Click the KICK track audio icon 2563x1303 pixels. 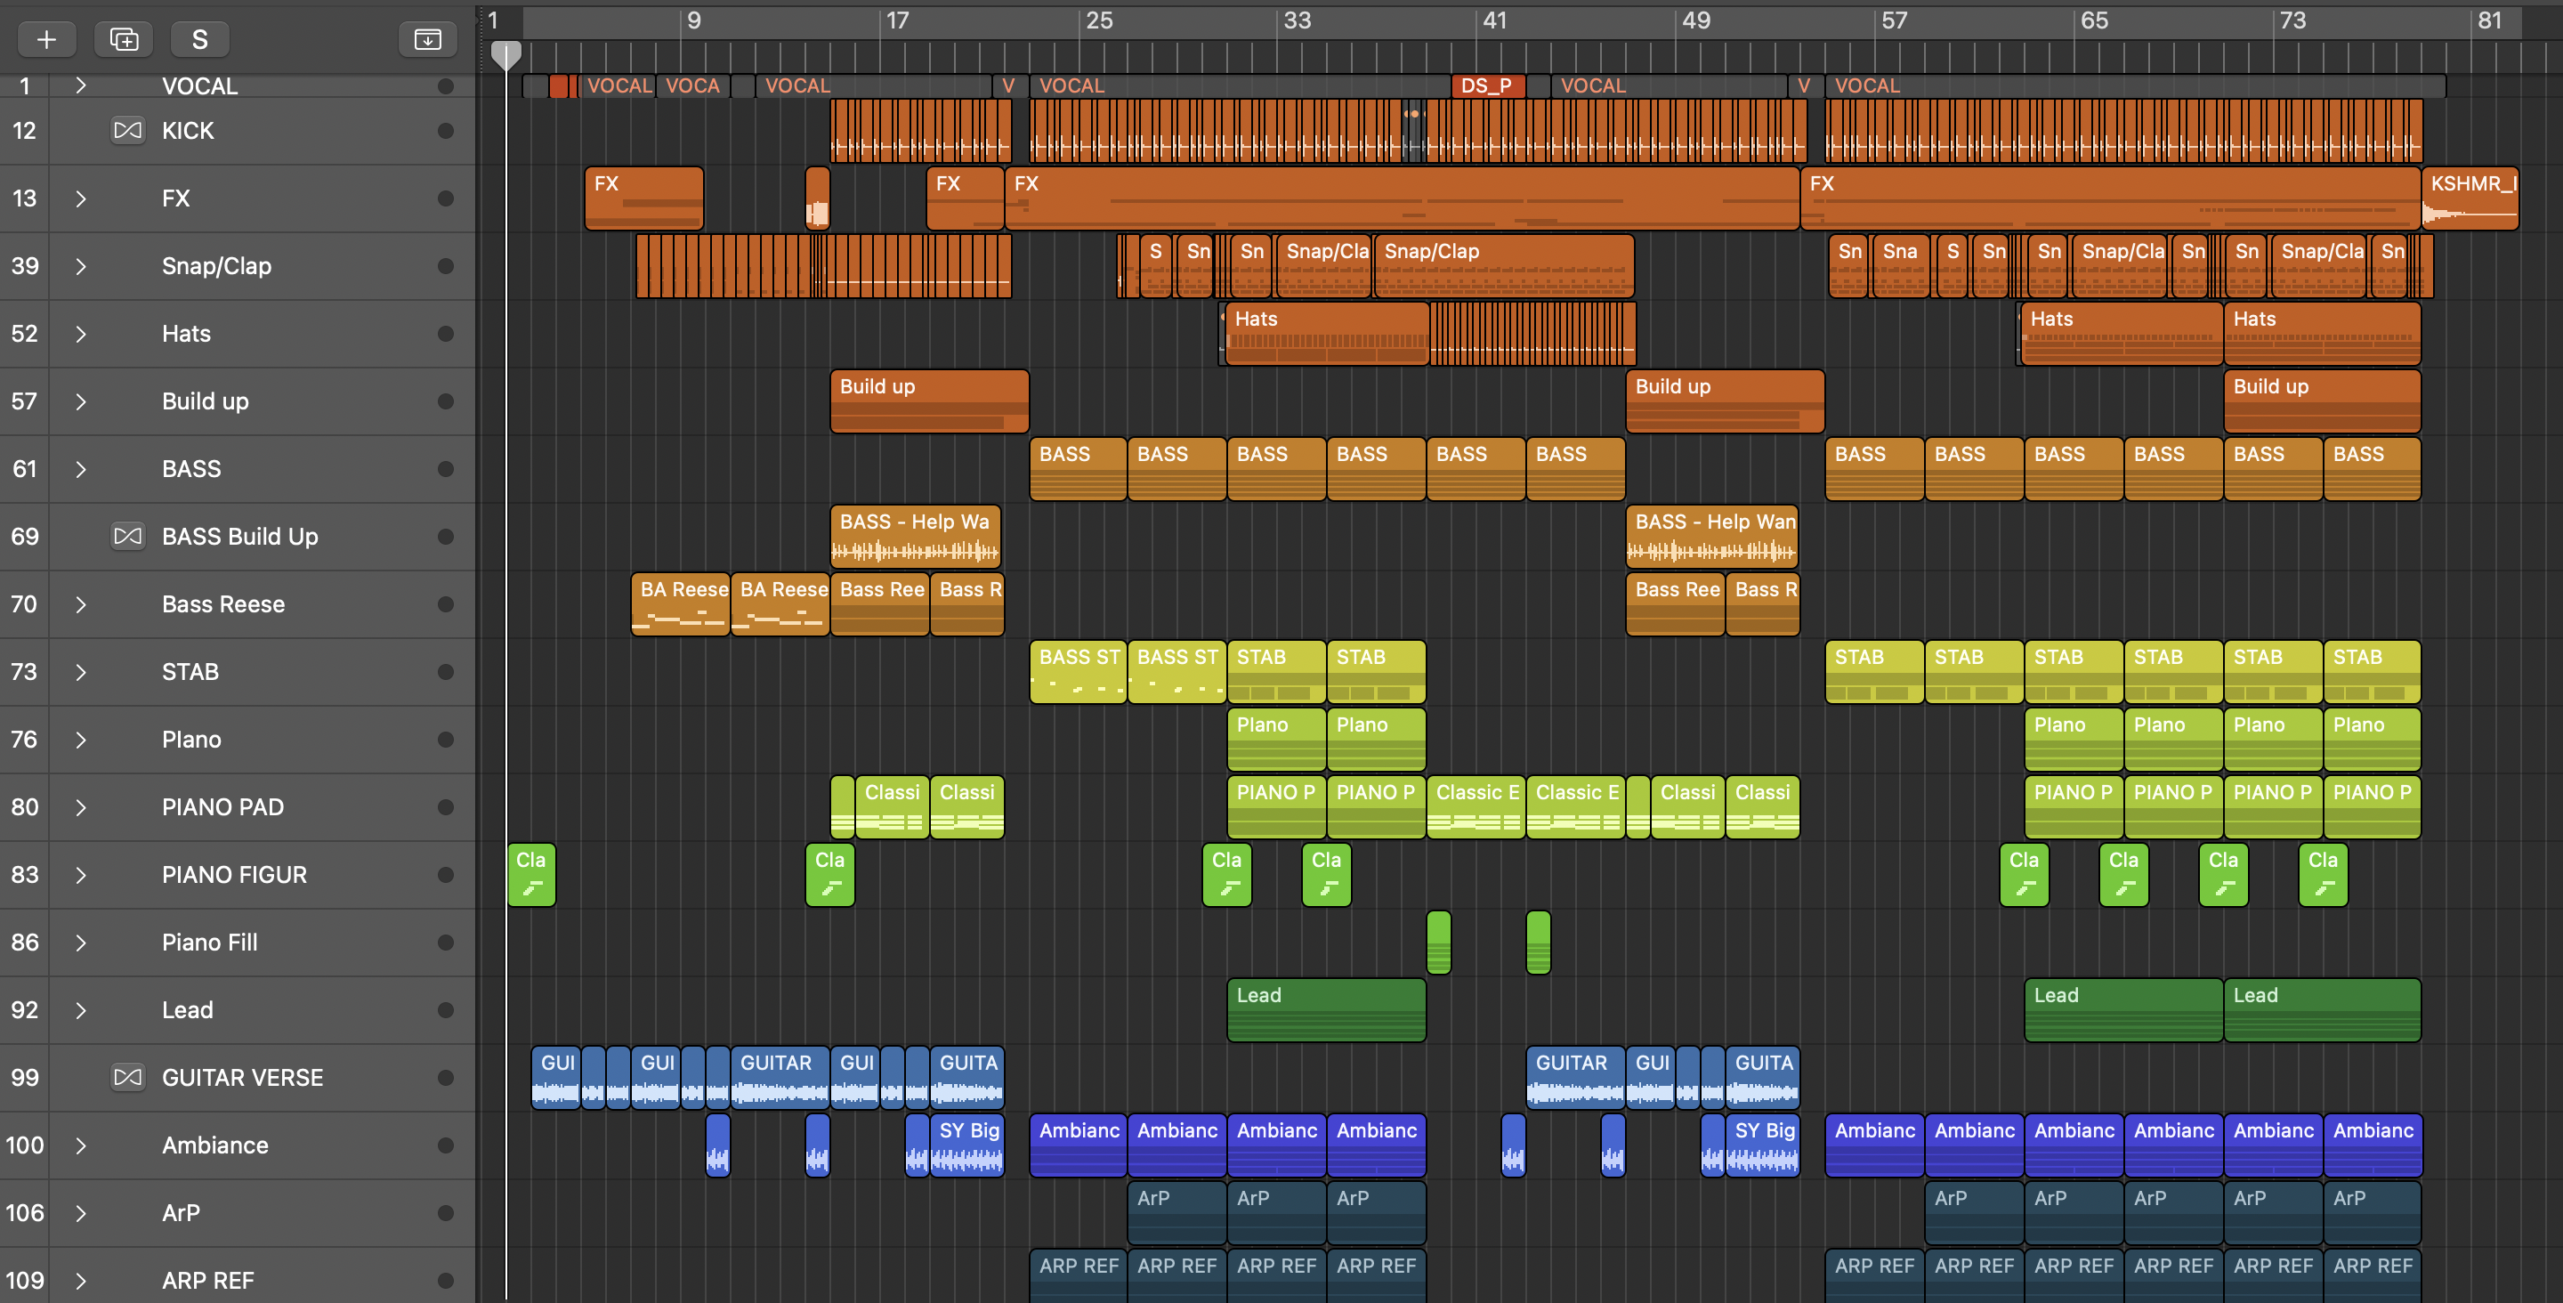point(127,131)
